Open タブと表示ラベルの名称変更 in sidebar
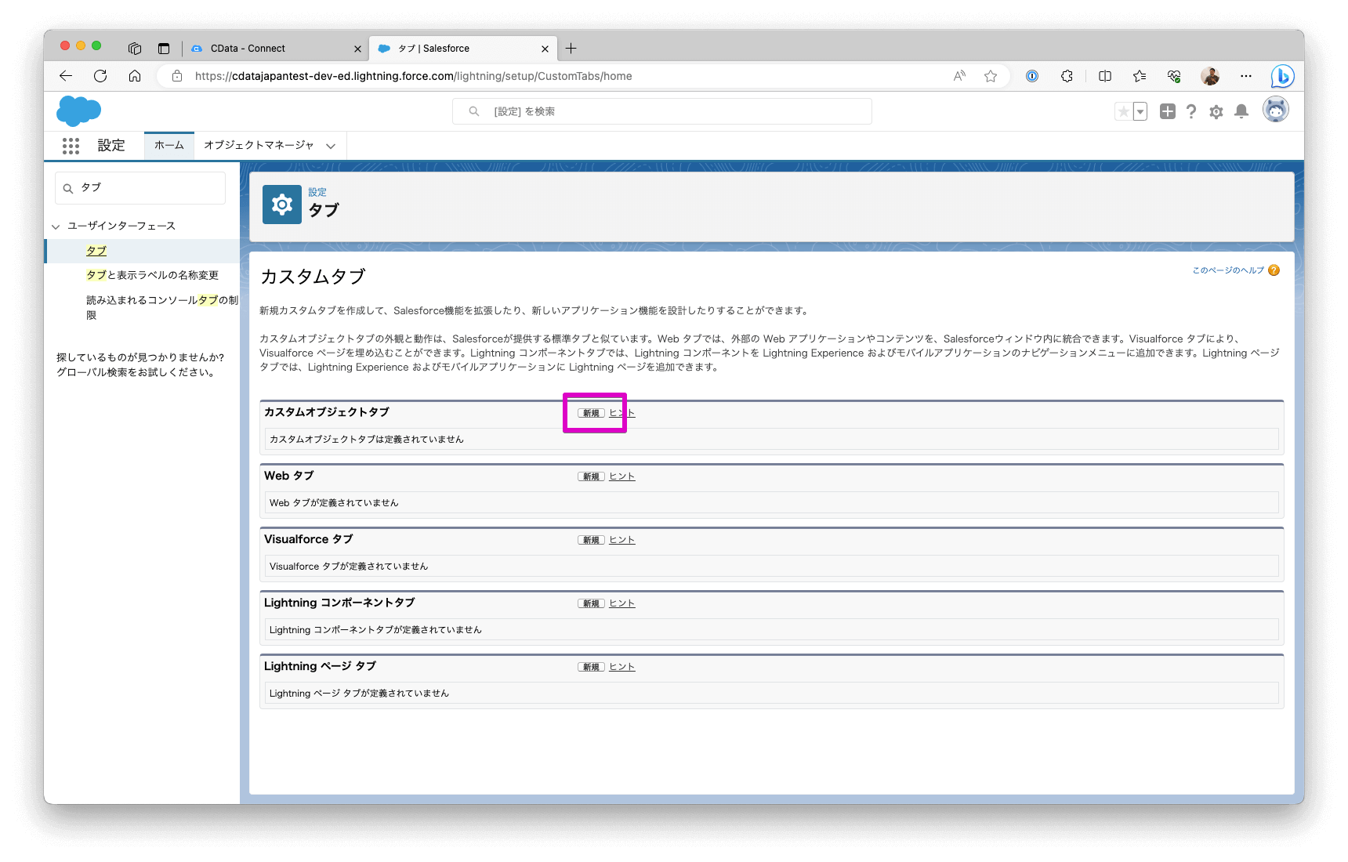The width and height of the screenshot is (1348, 862). coord(152,275)
